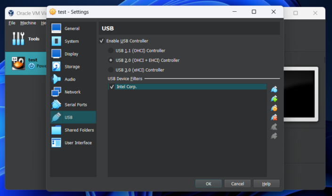Edit the selected USB filter
Viewport: 332px width, 196px height.
coord(274,108)
